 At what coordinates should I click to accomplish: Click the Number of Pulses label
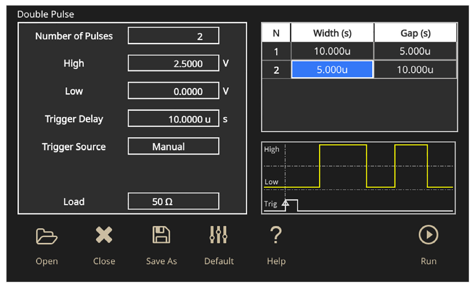pyautogui.click(x=74, y=36)
